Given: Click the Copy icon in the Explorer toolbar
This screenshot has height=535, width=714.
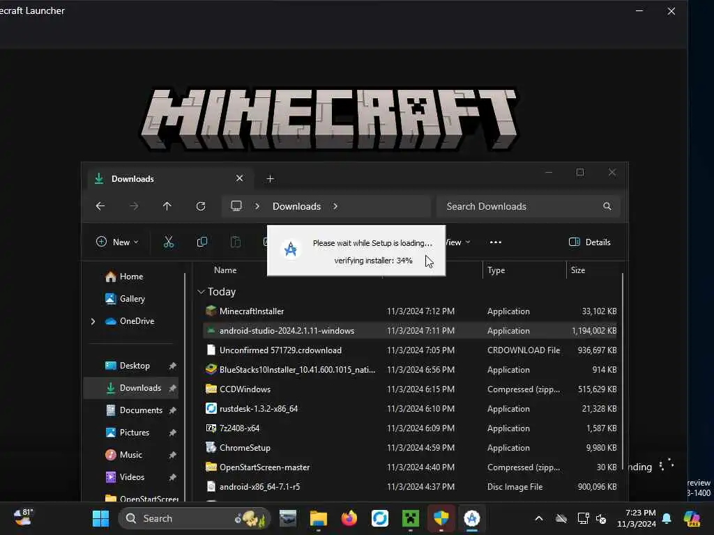Looking at the screenshot, I should pos(202,242).
